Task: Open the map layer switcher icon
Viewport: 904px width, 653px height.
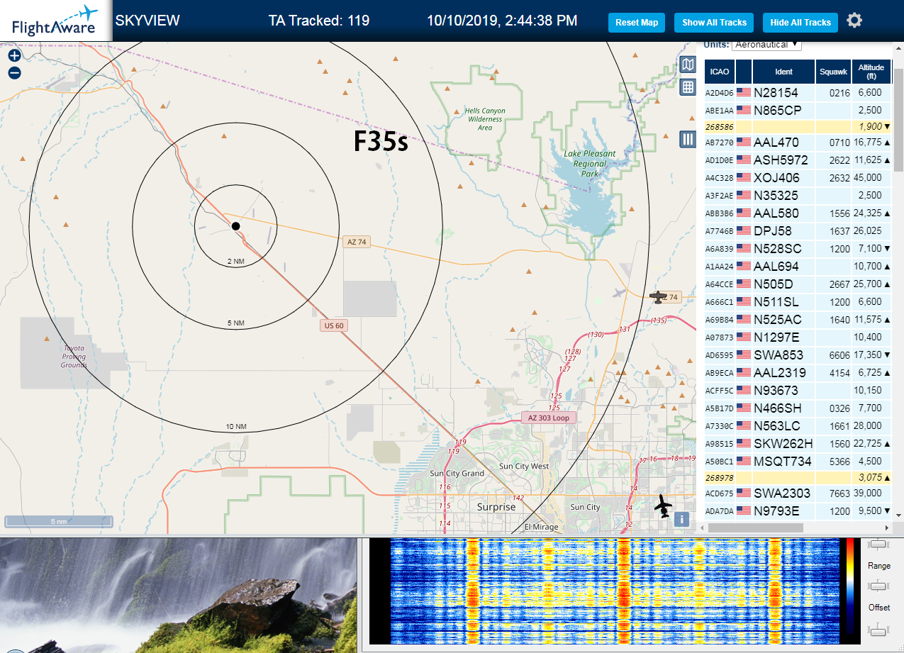Action: pos(687,65)
